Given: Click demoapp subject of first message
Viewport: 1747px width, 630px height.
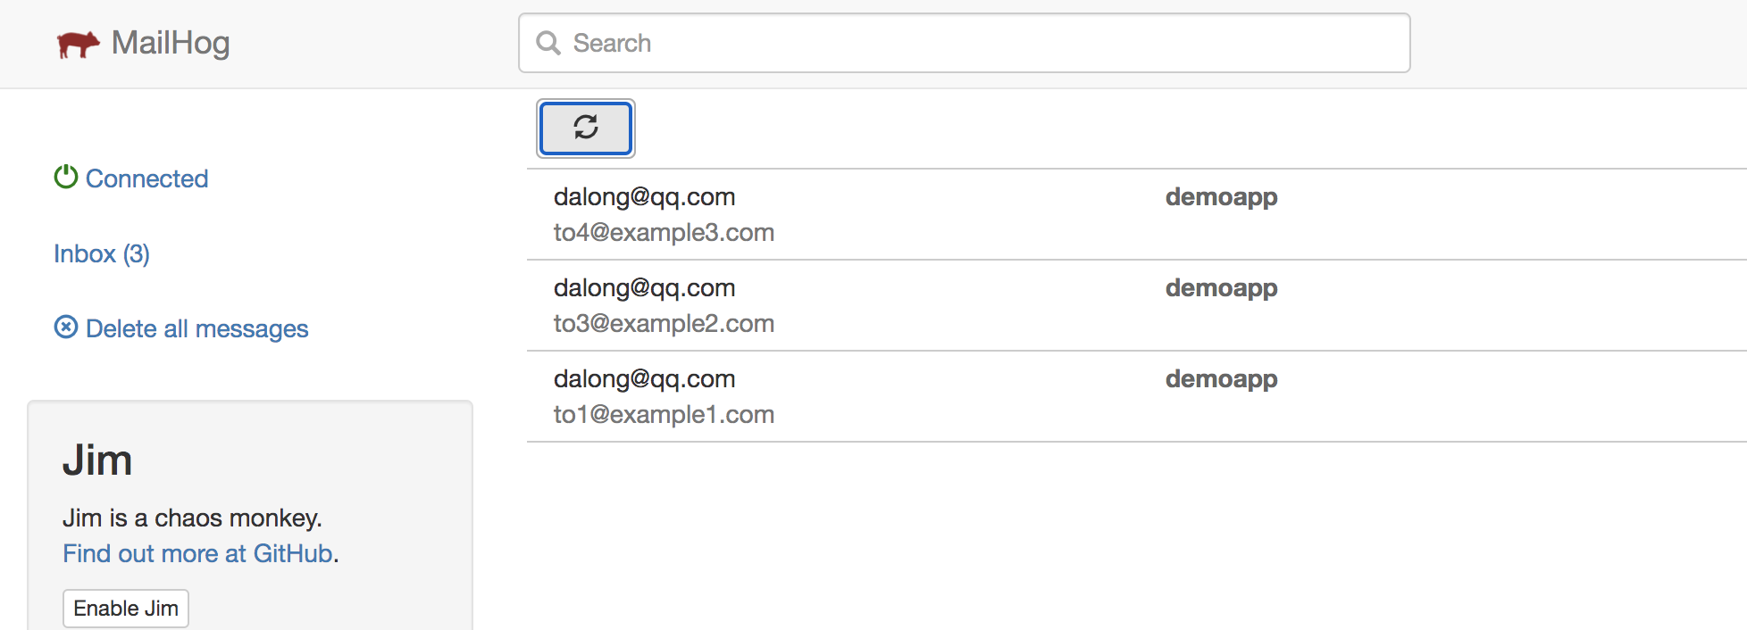Looking at the screenshot, I should (x=1221, y=197).
